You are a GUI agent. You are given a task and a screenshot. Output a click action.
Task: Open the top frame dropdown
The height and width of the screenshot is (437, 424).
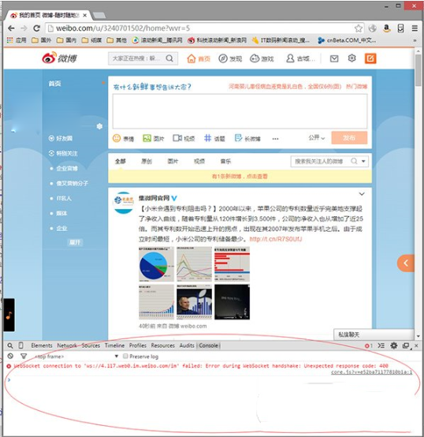76,357
